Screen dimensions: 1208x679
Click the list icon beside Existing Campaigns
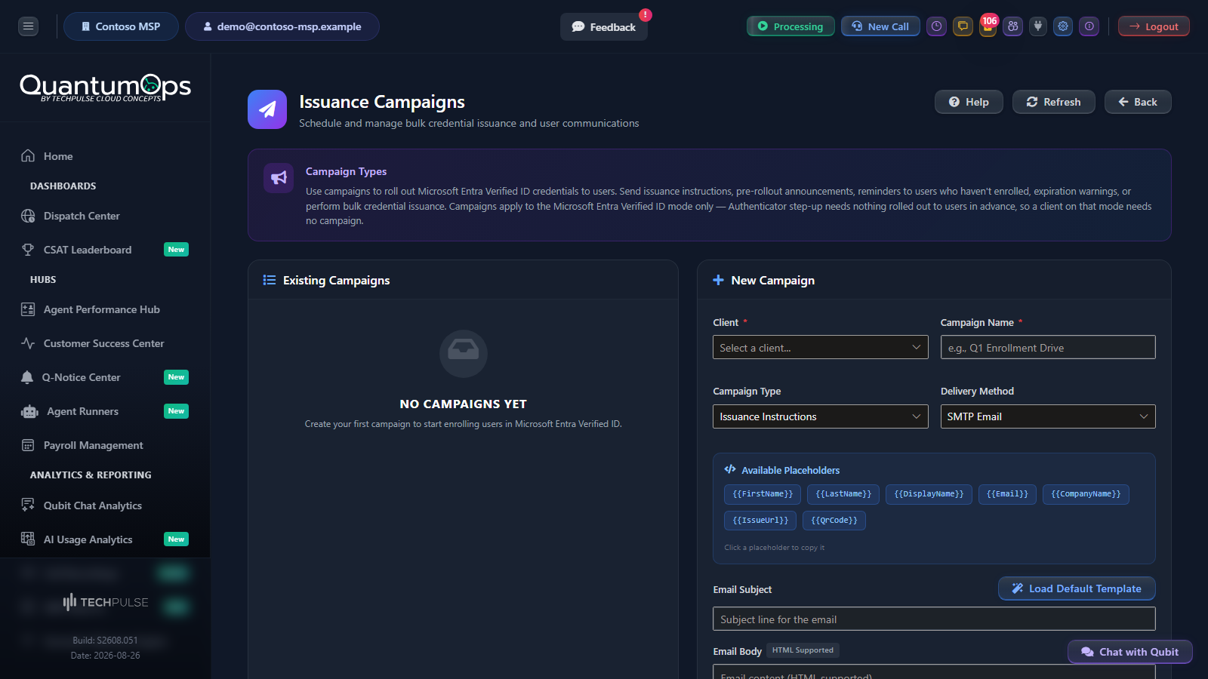270,280
